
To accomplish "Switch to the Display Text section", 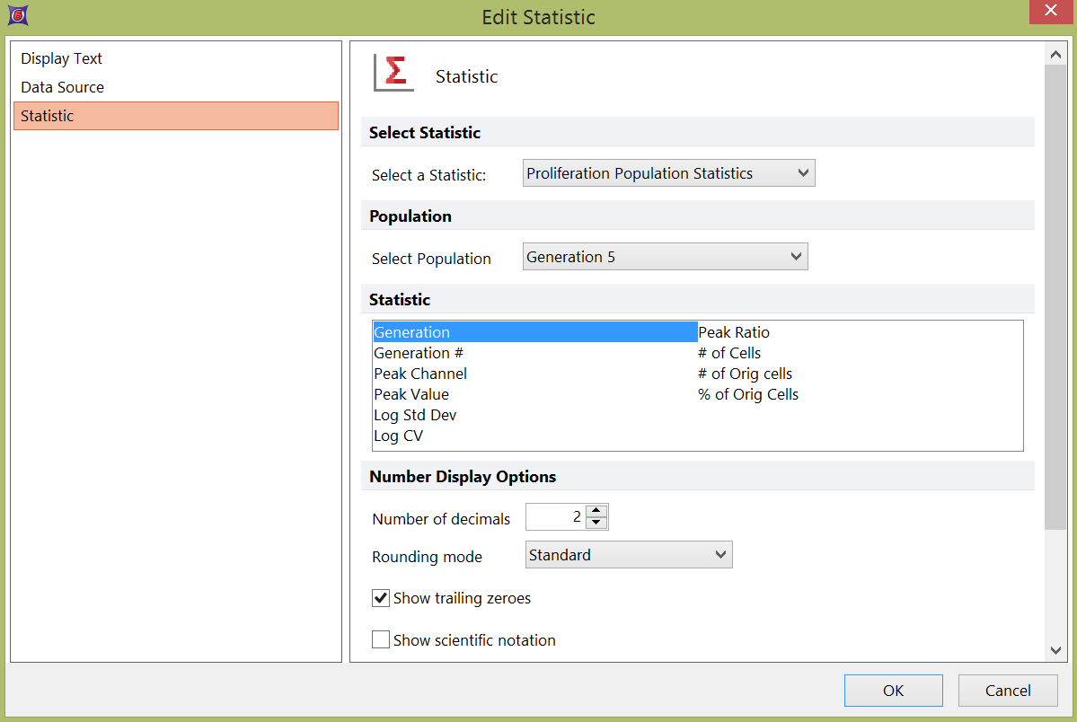I will click(x=62, y=58).
